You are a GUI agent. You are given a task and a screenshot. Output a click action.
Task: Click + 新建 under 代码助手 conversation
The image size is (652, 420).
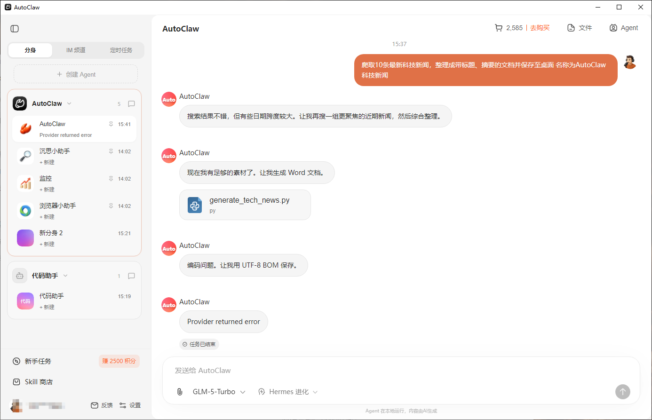coord(47,307)
